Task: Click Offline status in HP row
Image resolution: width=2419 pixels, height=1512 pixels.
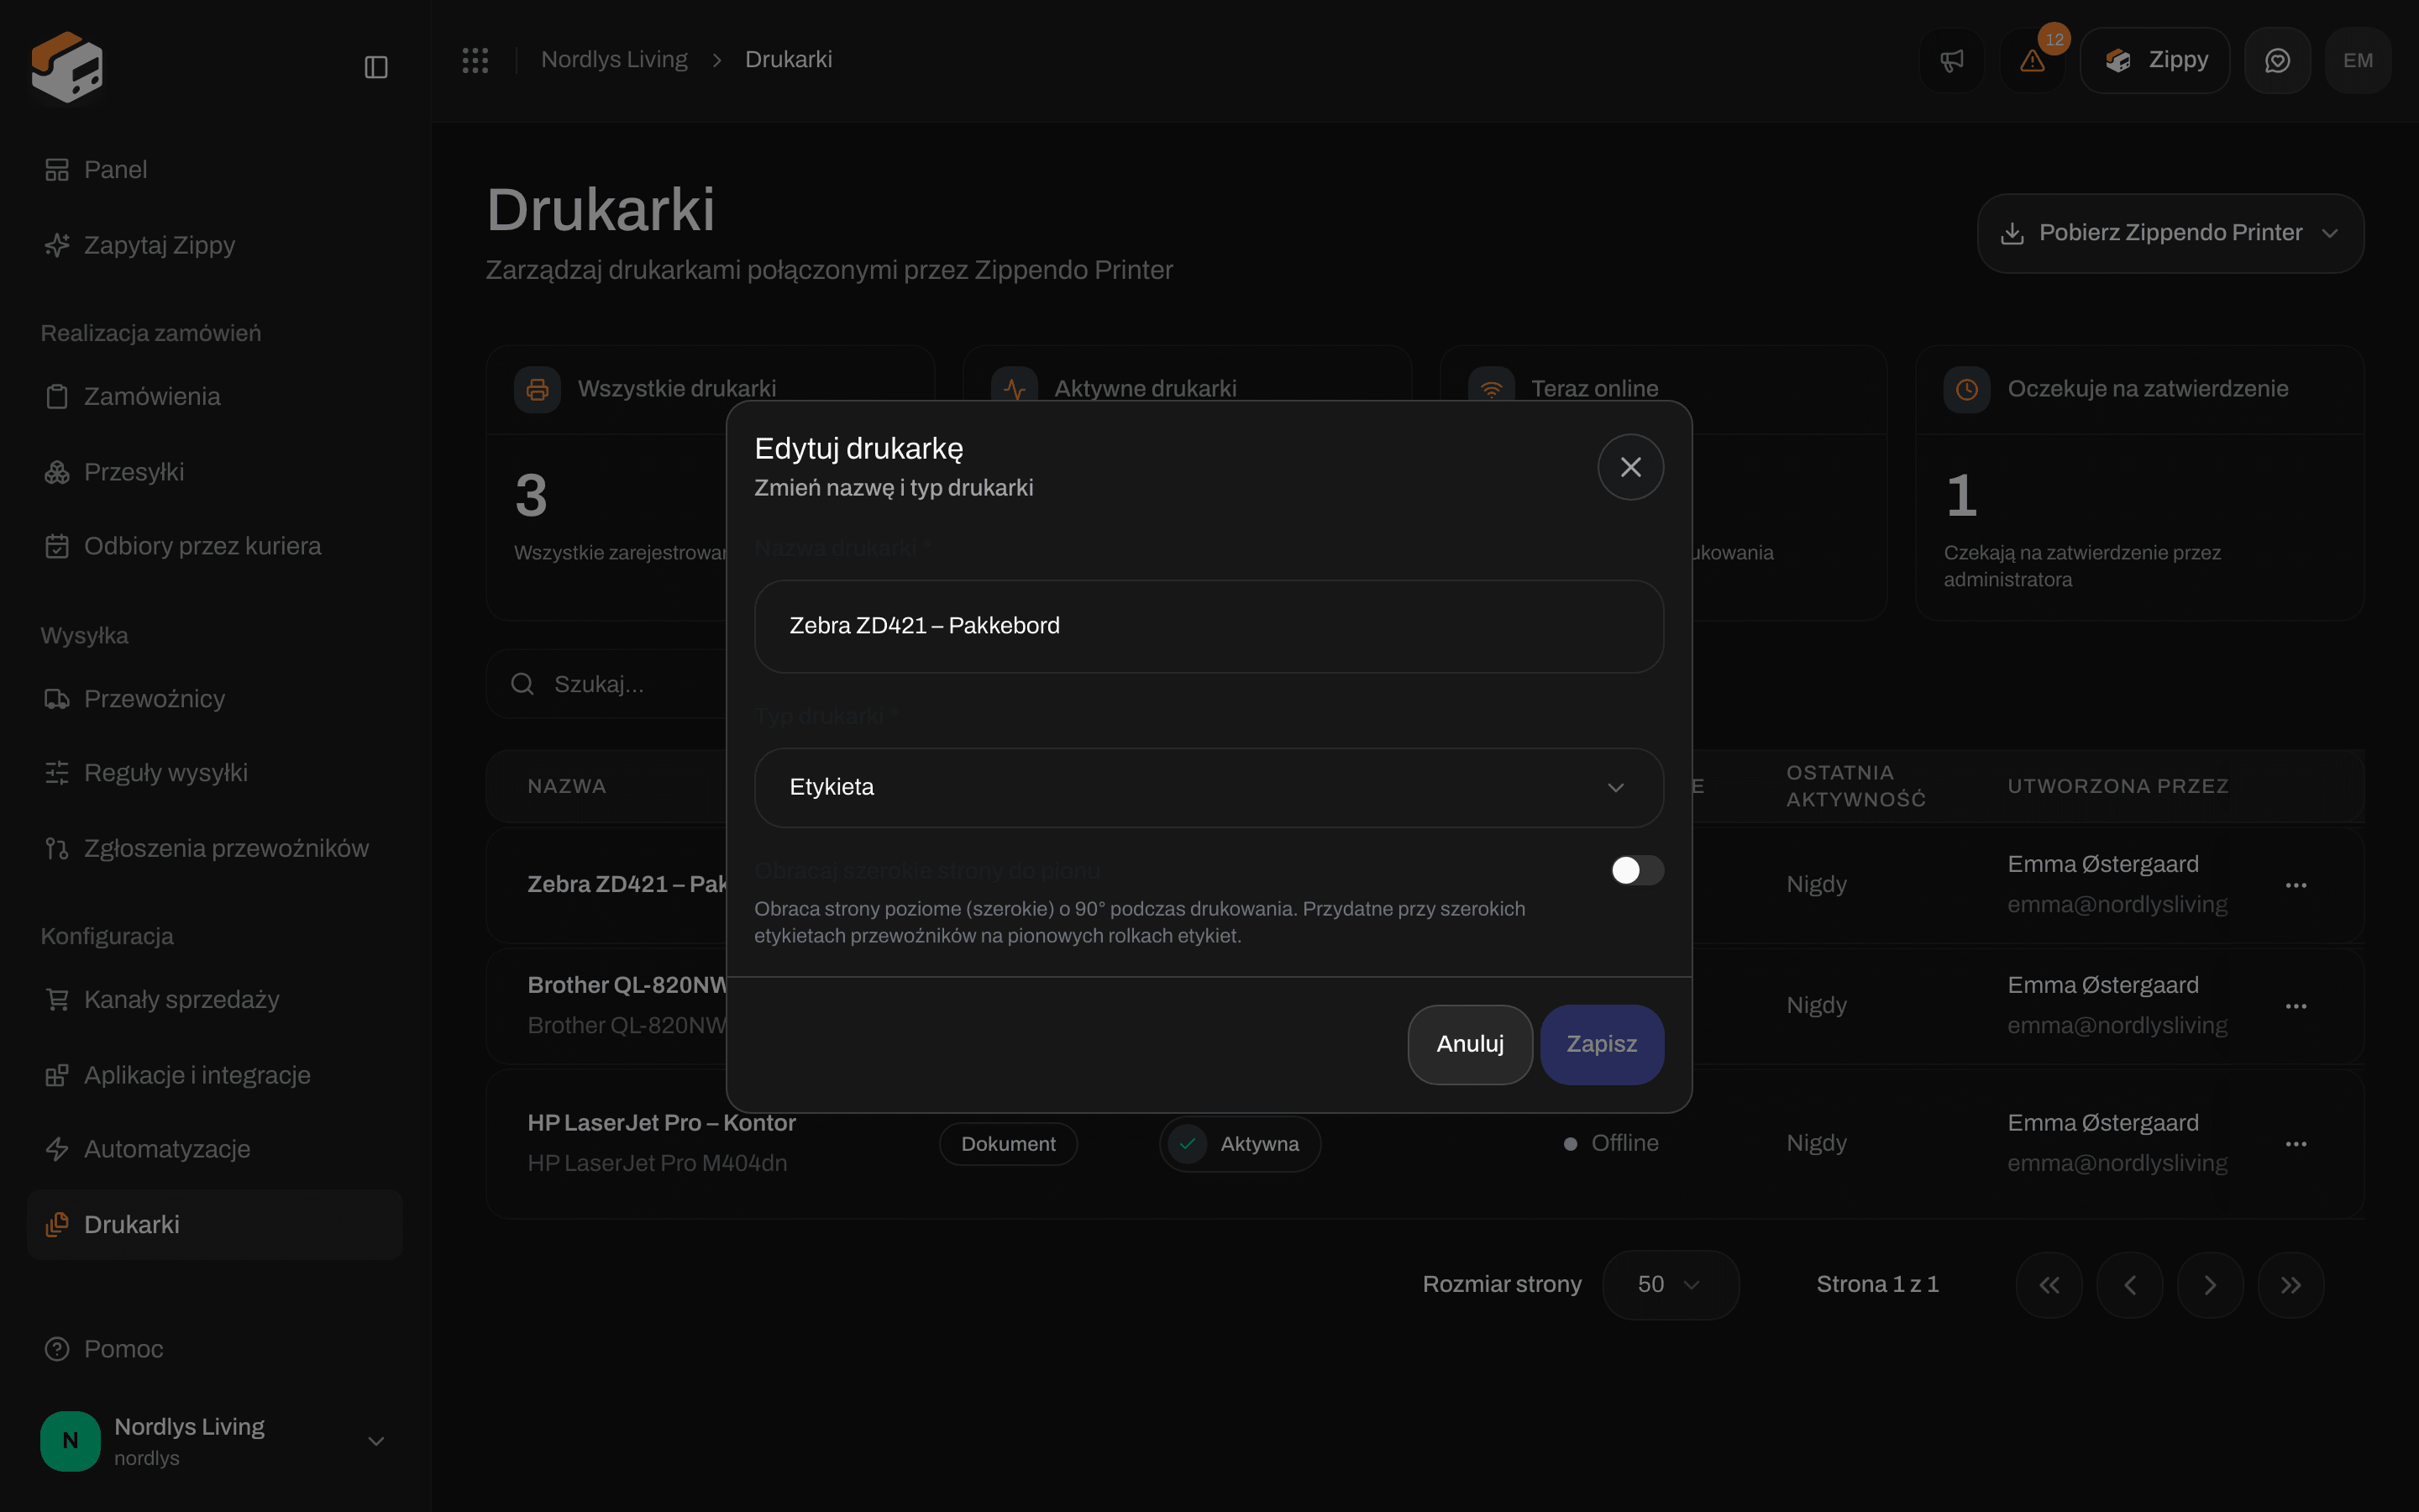Action: 1611,1143
